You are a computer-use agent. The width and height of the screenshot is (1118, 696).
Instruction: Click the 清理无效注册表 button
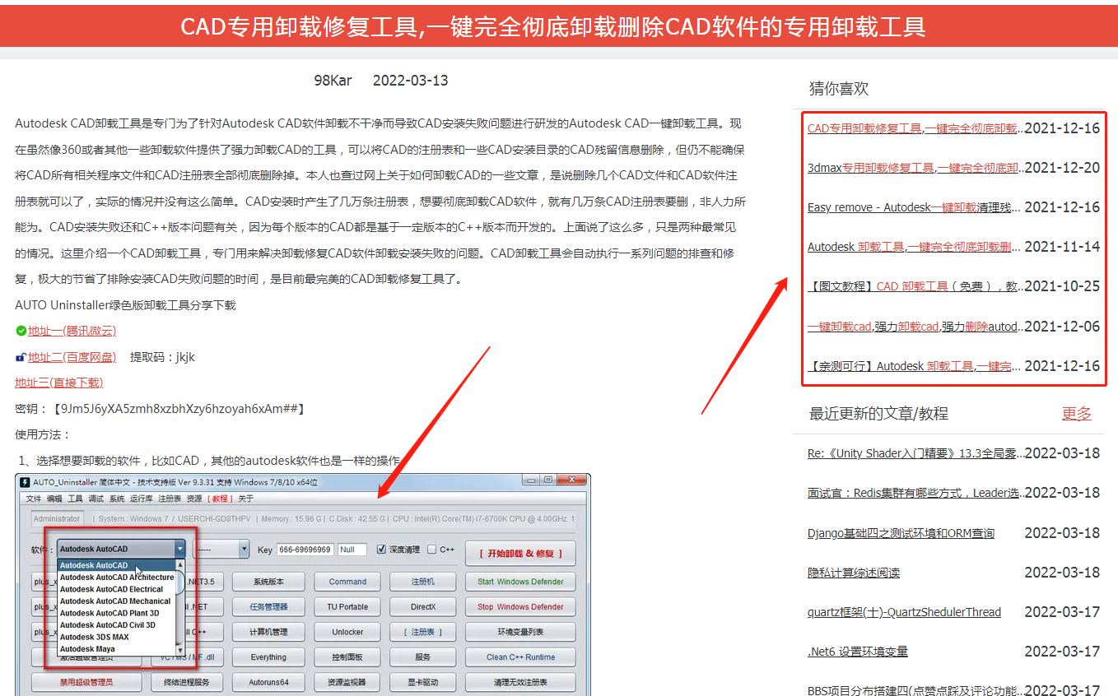click(520, 682)
